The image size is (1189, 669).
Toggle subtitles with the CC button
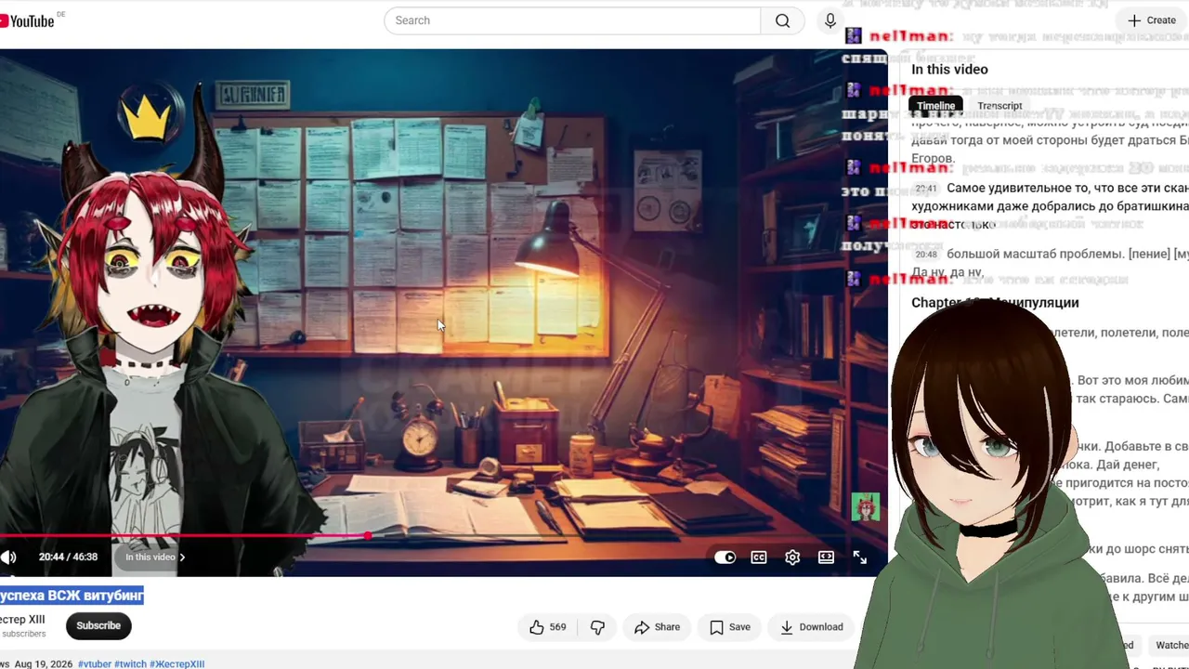click(x=759, y=557)
